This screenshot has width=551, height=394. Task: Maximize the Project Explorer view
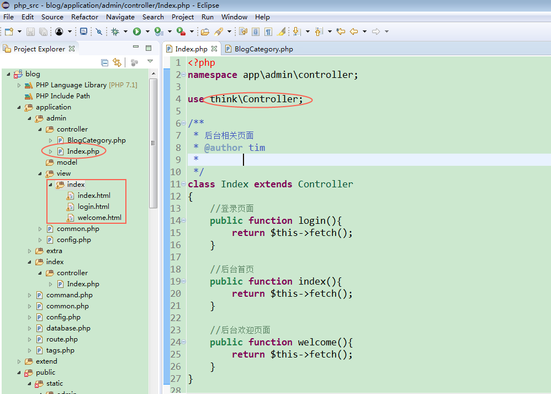tap(149, 48)
